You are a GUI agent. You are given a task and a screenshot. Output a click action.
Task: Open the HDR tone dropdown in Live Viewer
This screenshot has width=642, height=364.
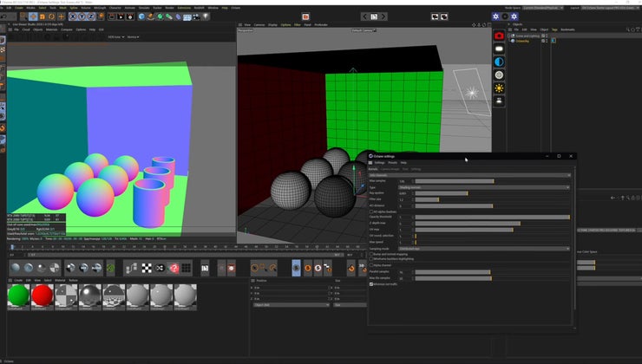(x=116, y=36)
